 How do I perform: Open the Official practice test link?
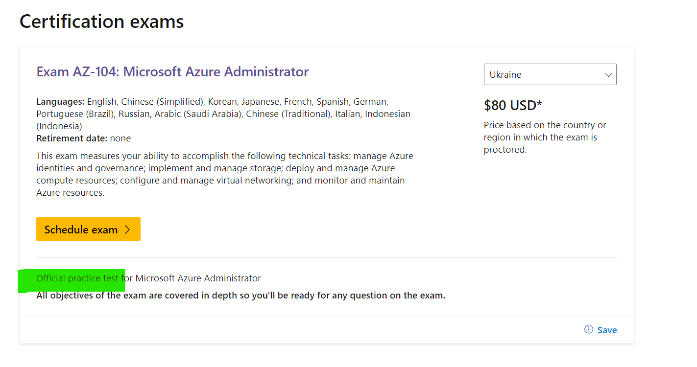click(x=77, y=278)
